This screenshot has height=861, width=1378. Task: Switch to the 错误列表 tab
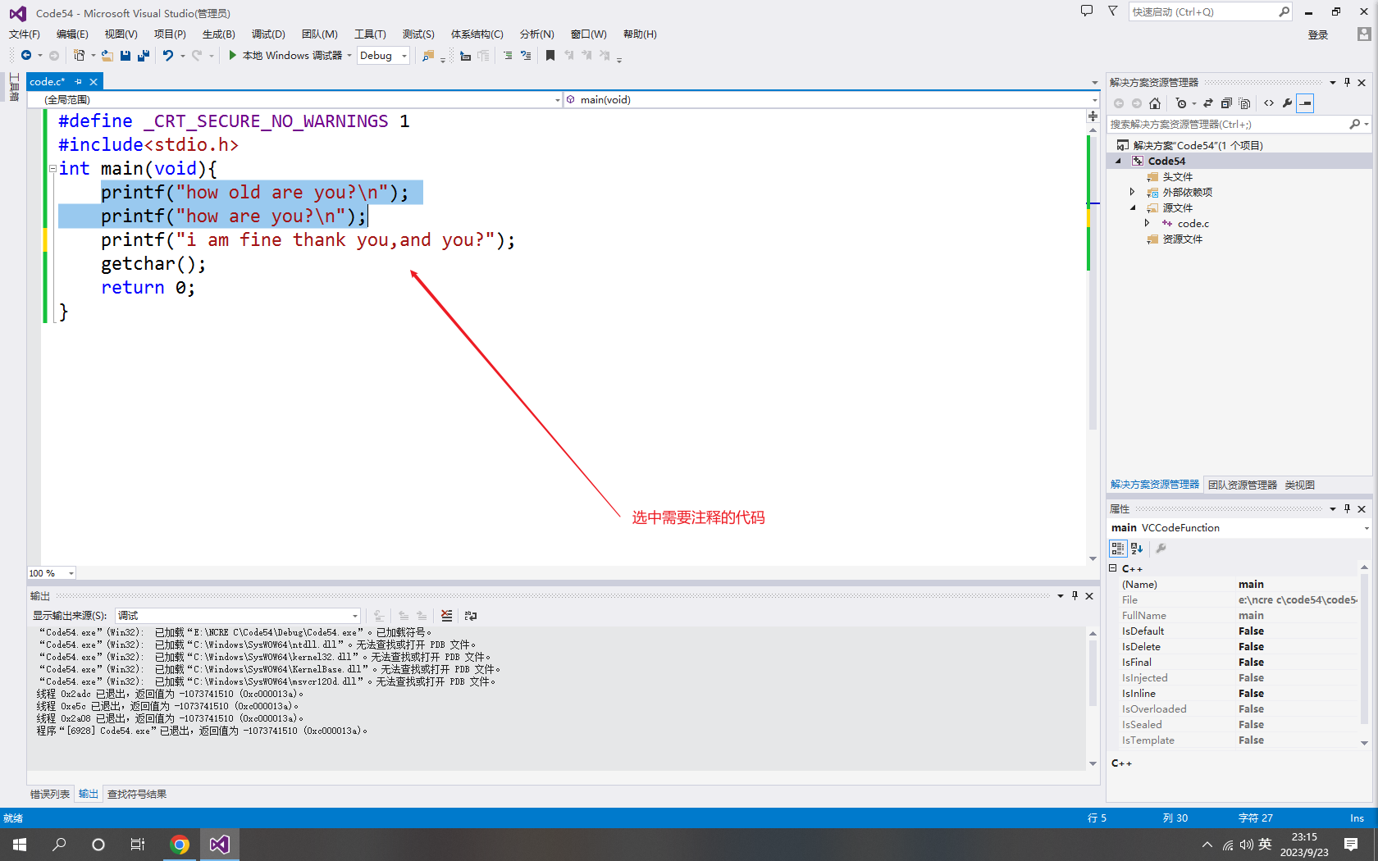[50, 794]
